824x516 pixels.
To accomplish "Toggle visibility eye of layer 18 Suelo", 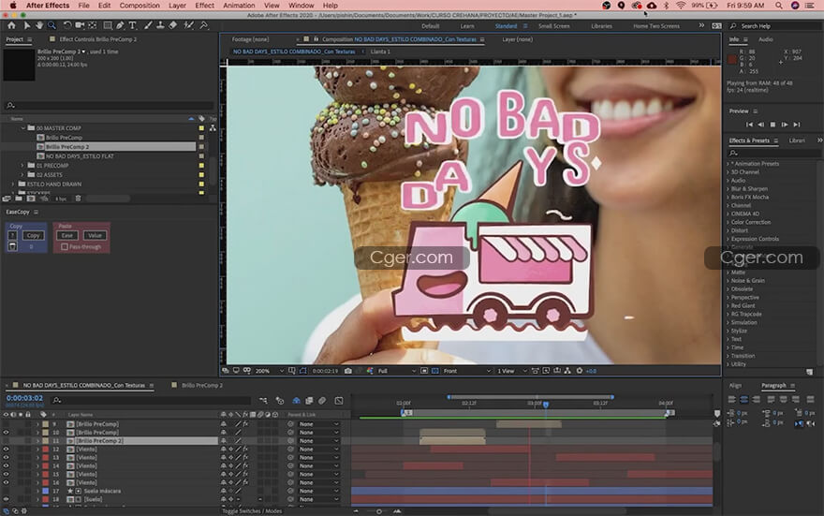I will 6,500.
